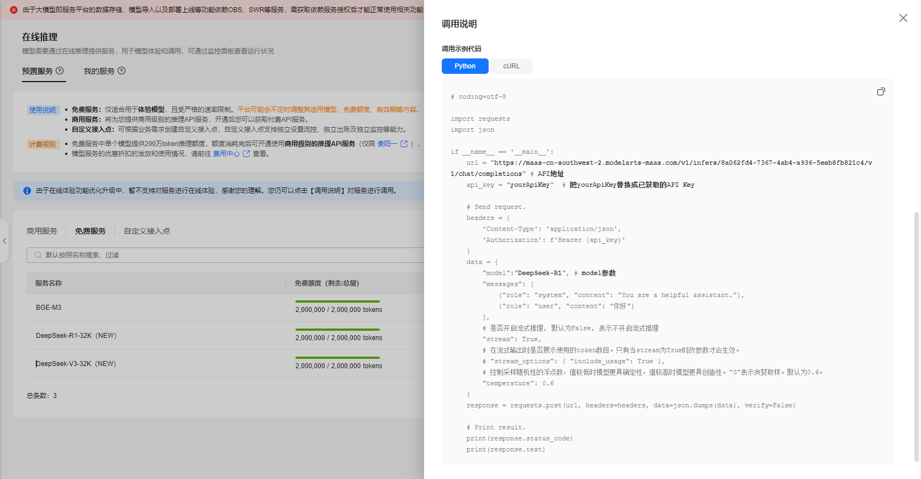The image size is (921, 479).
Task: Click the service name search field
Action: pyautogui.click(x=225, y=255)
